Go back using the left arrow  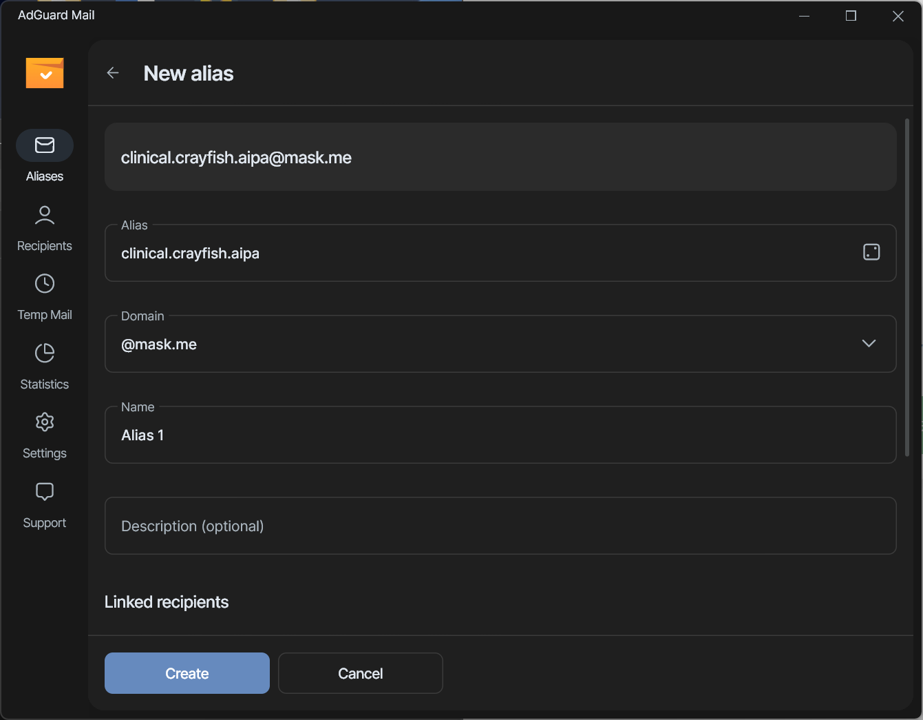[x=113, y=73]
